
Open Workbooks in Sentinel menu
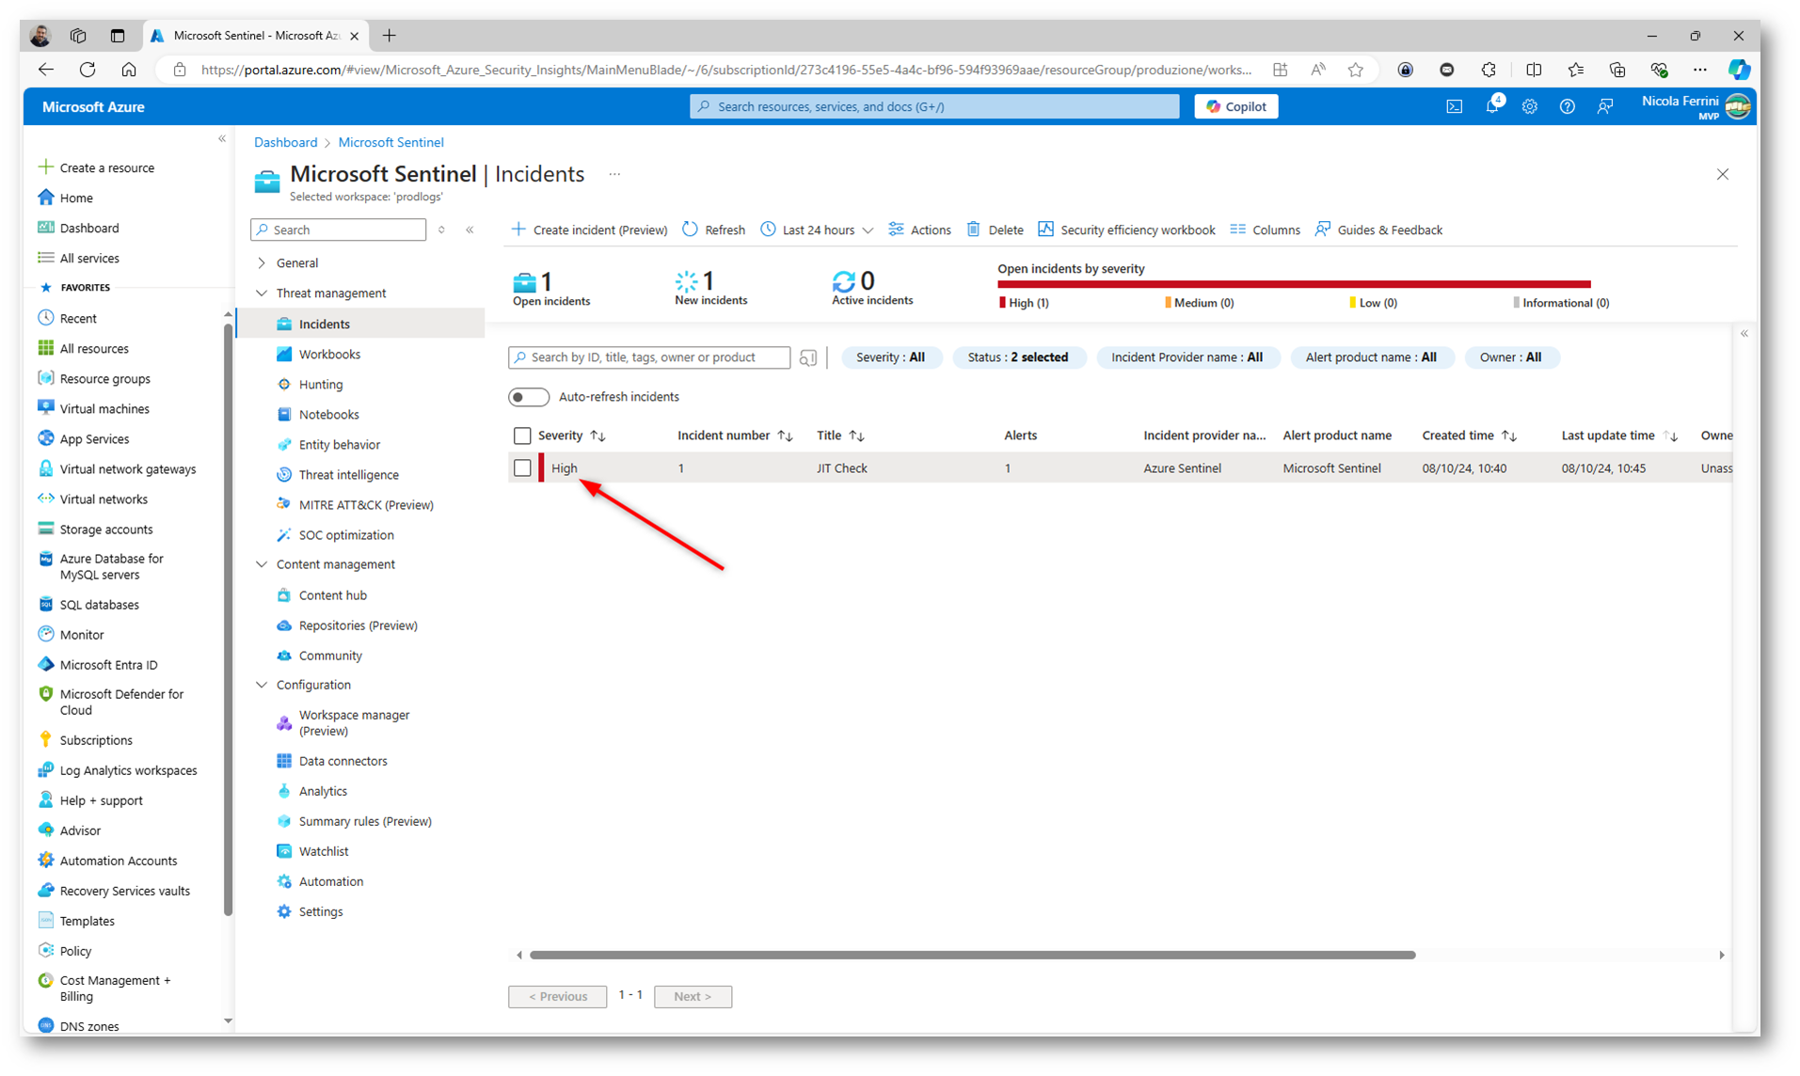point(329,354)
